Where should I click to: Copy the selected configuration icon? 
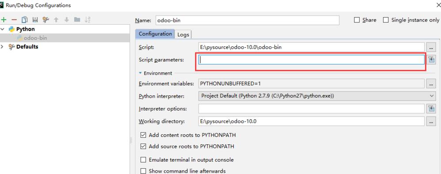[x=25, y=19]
